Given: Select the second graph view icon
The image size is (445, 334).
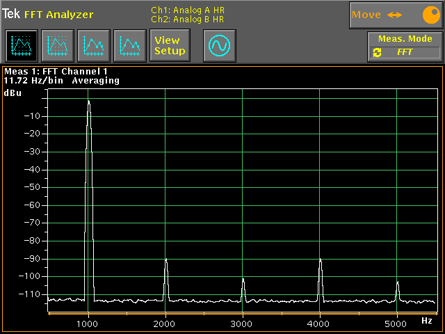Looking at the screenshot, I should point(57,45).
